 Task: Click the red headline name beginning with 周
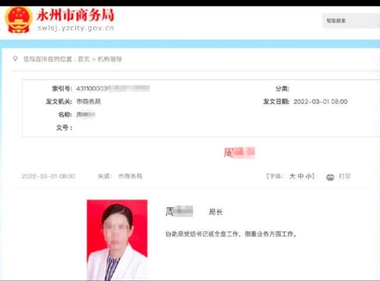point(240,153)
